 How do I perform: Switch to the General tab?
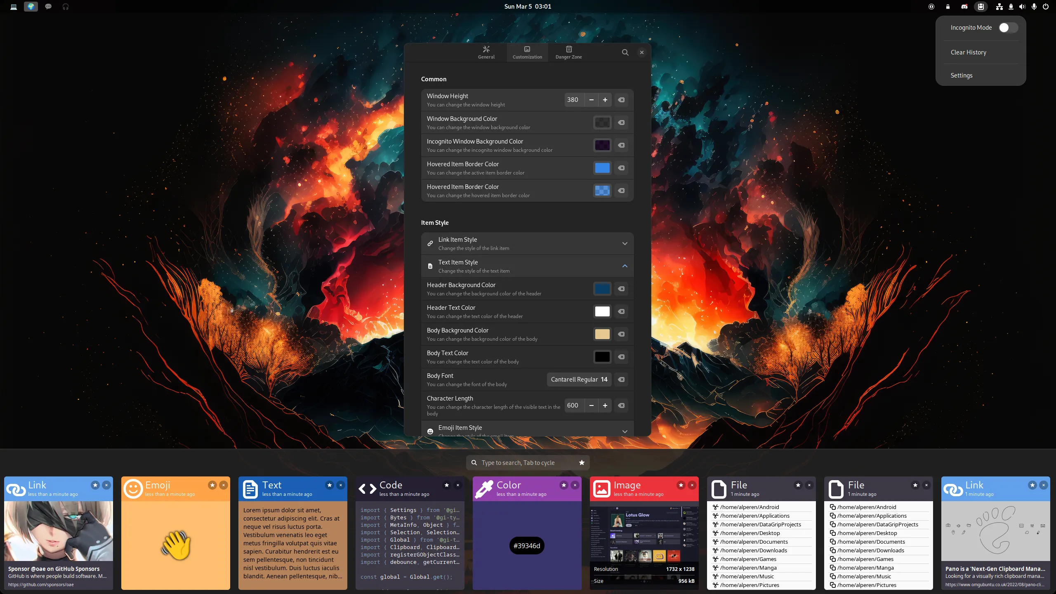(486, 52)
